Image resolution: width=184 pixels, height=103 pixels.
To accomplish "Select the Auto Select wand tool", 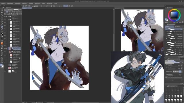I will pos(2,22).
